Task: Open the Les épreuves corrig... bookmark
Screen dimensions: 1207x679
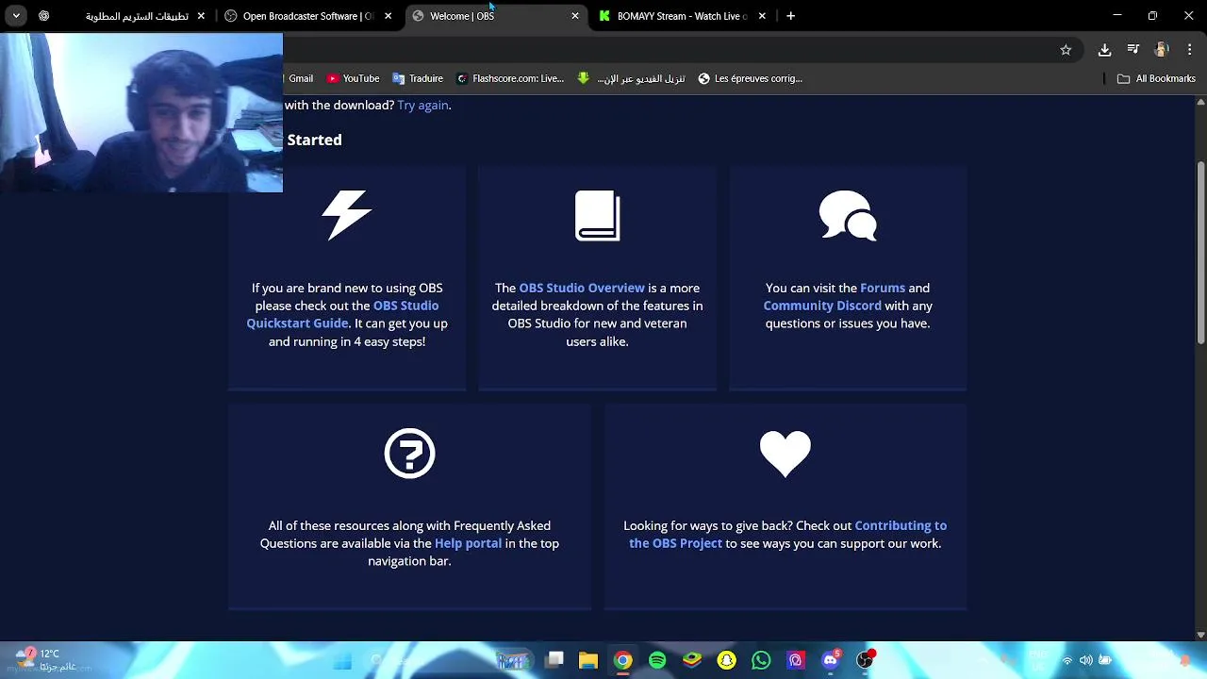Action: click(x=751, y=78)
